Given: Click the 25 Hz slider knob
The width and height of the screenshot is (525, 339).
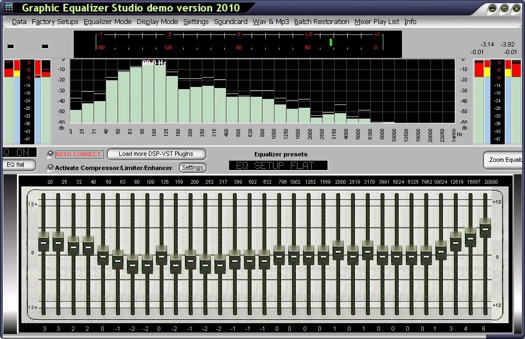Looking at the screenshot, I should tap(59, 242).
